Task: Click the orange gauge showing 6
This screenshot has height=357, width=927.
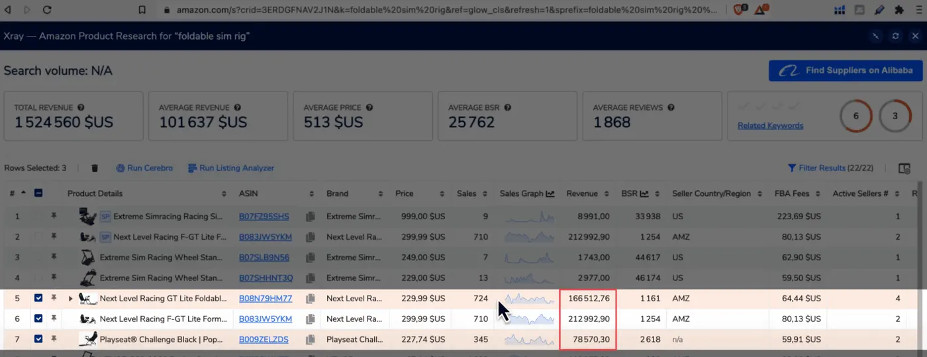Action: 855,116
